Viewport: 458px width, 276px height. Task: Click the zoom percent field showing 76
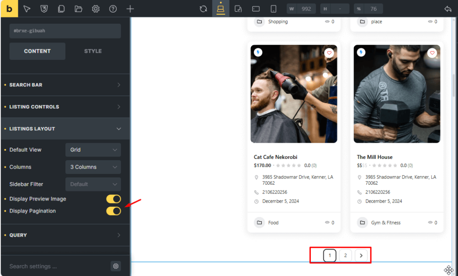tap(369, 9)
